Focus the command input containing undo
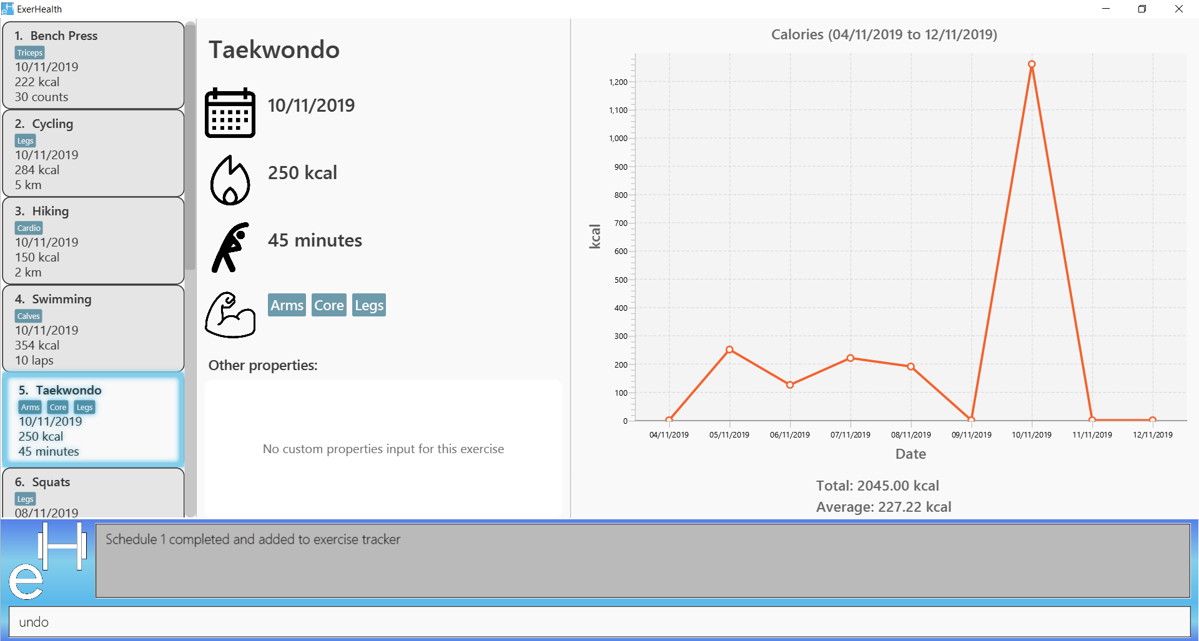This screenshot has width=1199, height=641. click(599, 622)
